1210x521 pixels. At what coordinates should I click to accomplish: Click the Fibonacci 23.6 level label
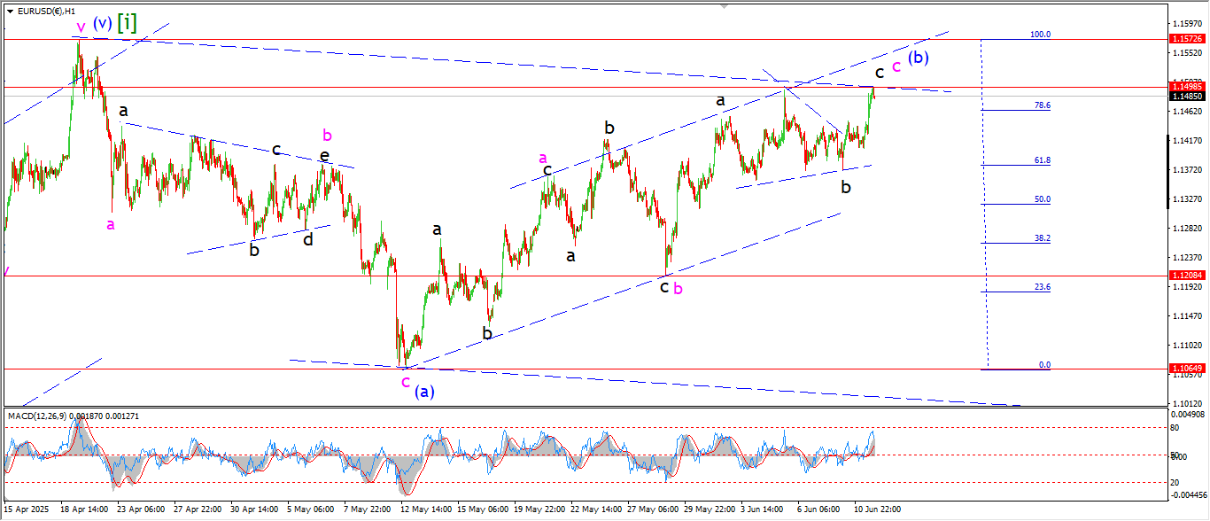tap(1043, 287)
